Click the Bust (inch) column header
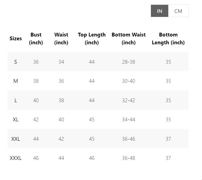The image size is (202, 180). (x=36, y=39)
